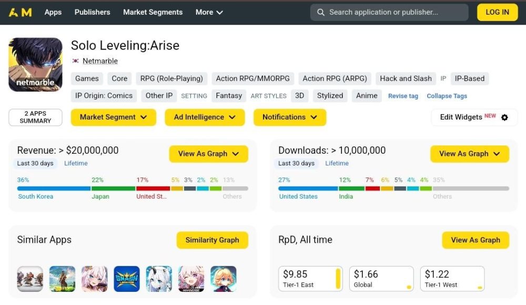The height and width of the screenshot is (305, 526).
Task: Go to Market Segments in the navbar
Action: coord(153,12)
